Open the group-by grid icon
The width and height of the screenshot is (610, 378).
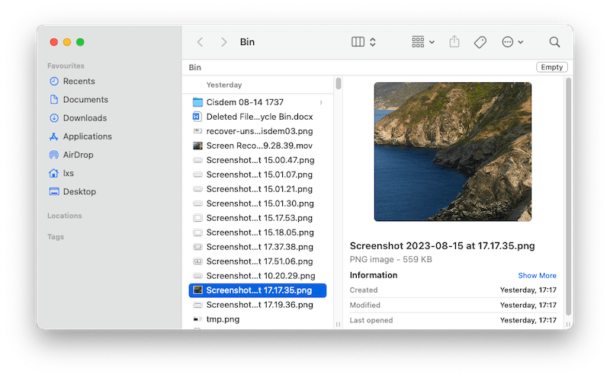pos(418,42)
